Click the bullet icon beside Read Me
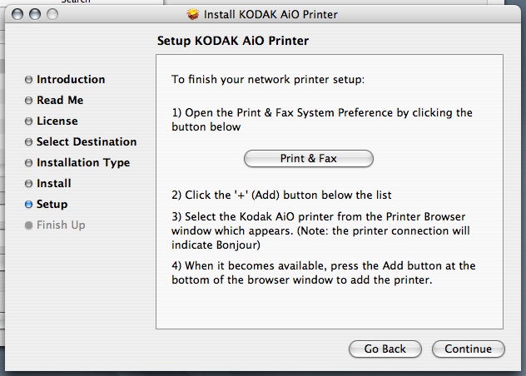Image resolution: width=526 pixels, height=376 pixels. (x=29, y=101)
